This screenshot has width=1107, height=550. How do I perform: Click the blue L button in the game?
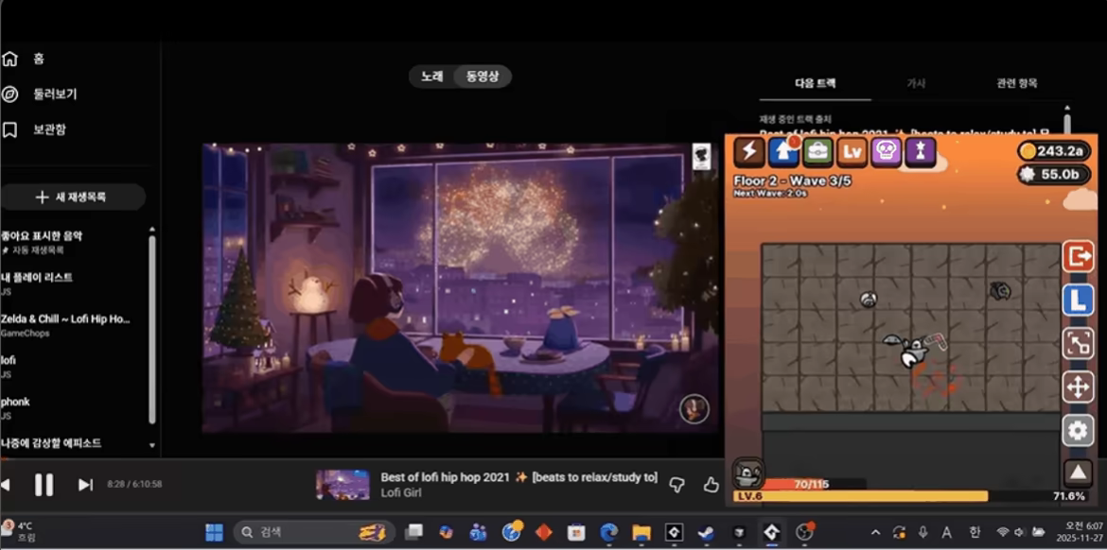[x=1078, y=301]
